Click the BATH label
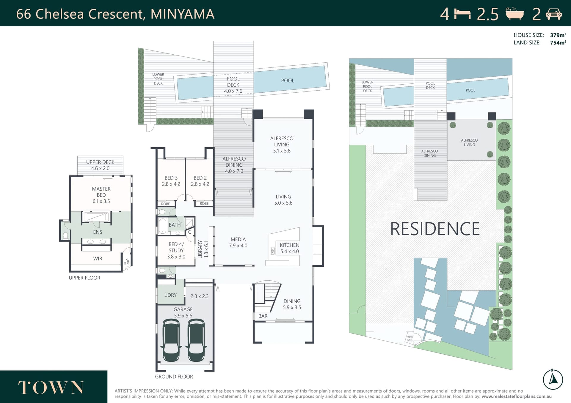571x403 pixels. (x=175, y=225)
